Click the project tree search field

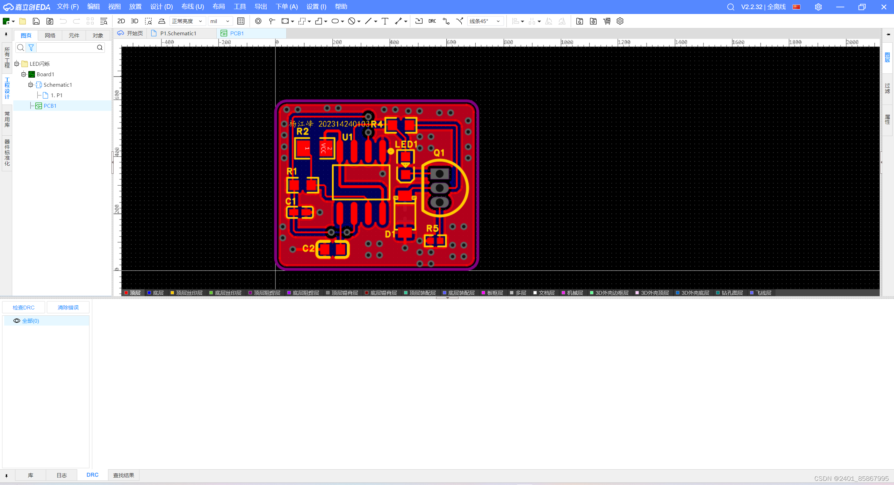tap(66, 48)
